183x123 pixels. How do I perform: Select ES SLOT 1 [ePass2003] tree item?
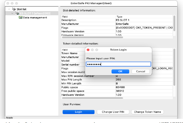click(32, 13)
